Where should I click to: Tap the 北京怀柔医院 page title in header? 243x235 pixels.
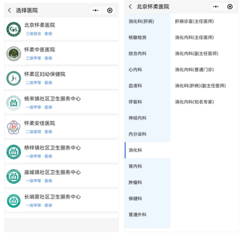click(x=153, y=7)
